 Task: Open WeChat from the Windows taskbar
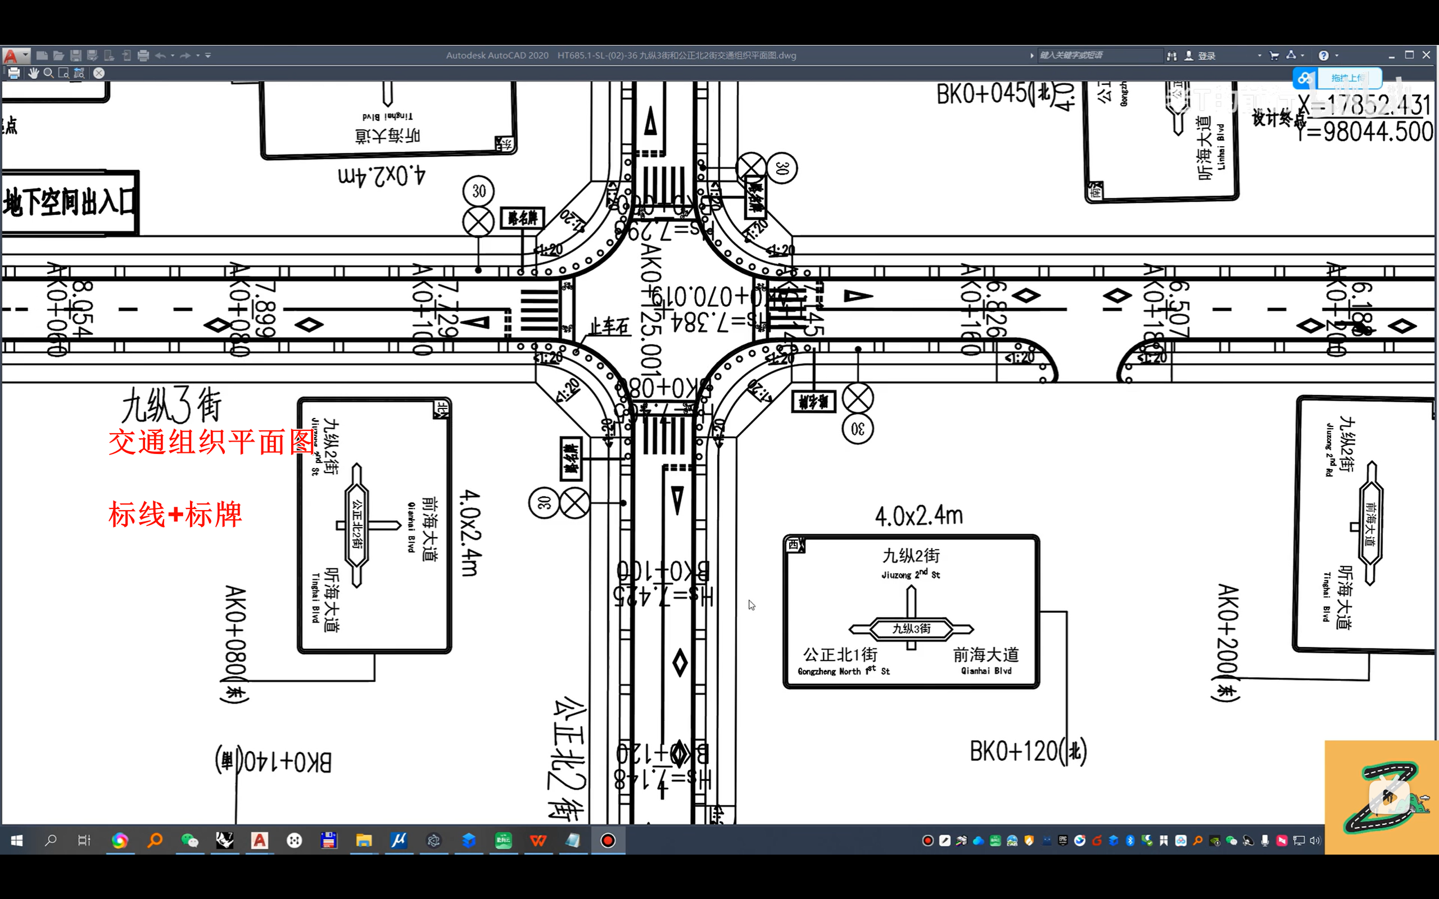pyautogui.click(x=189, y=840)
